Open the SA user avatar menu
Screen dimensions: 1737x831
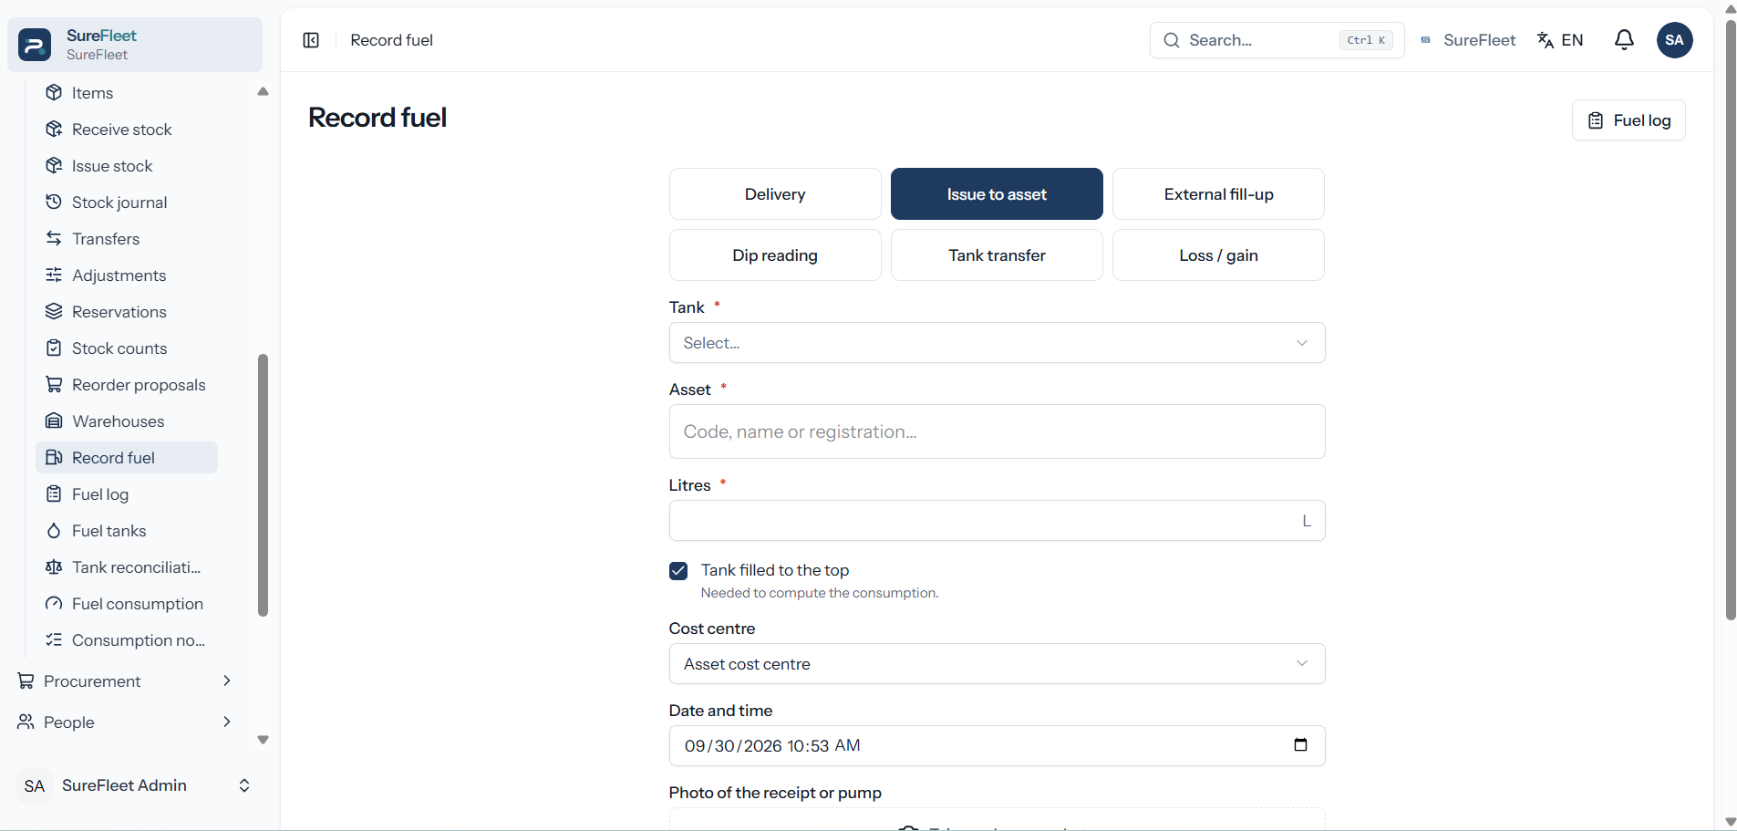click(1674, 40)
